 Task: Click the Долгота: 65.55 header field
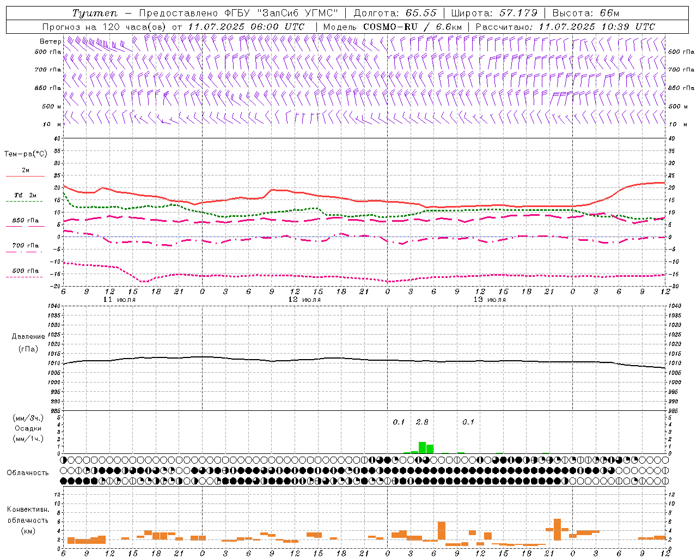pyautogui.click(x=395, y=13)
